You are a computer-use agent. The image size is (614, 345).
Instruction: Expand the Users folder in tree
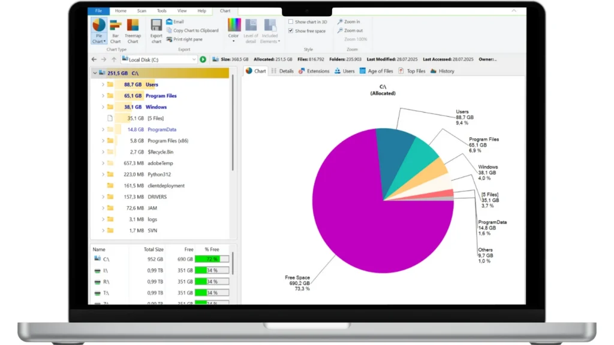(103, 84)
